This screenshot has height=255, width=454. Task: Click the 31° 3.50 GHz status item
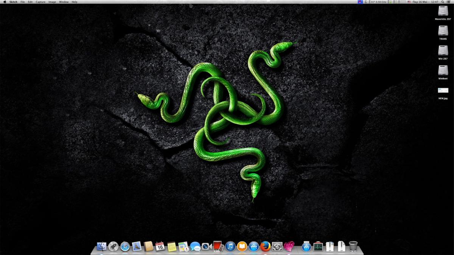(378, 2)
